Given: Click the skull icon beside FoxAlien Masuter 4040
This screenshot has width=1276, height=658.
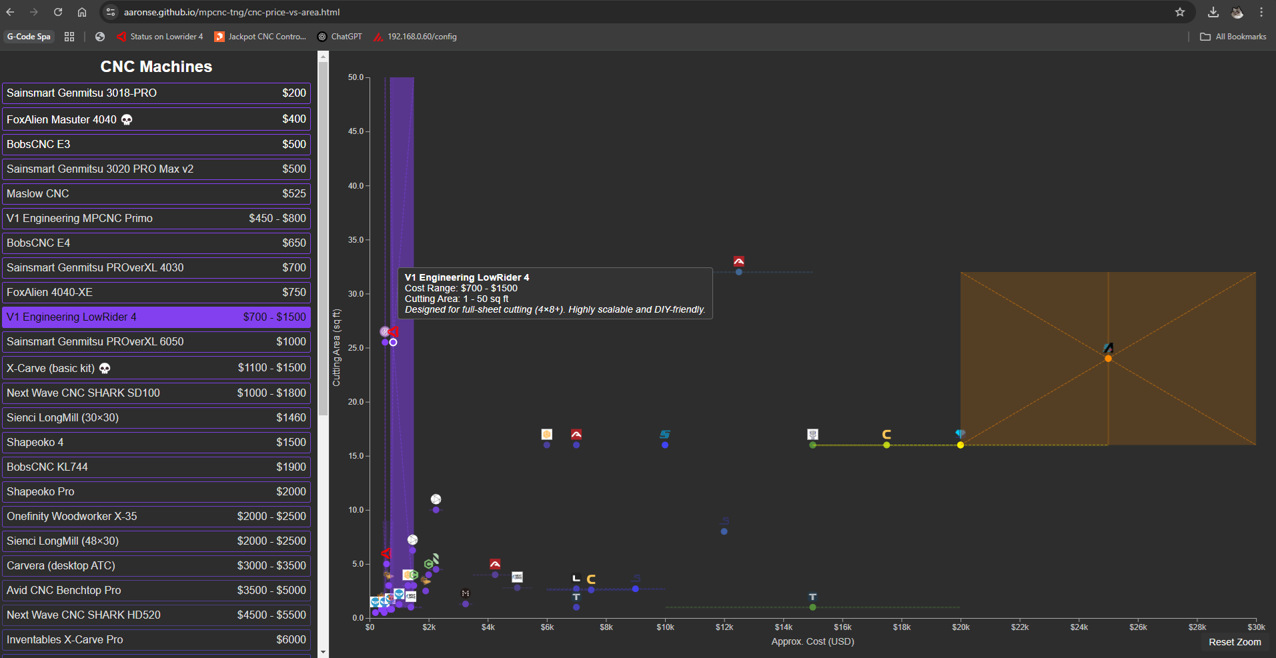Looking at the screenshot, I should [127, 119].
